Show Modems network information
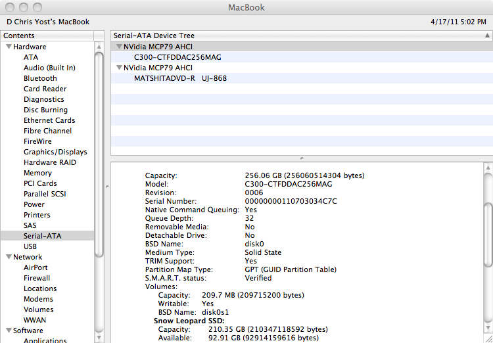Viewport: 493px width, 343px height. coord(38,299)
